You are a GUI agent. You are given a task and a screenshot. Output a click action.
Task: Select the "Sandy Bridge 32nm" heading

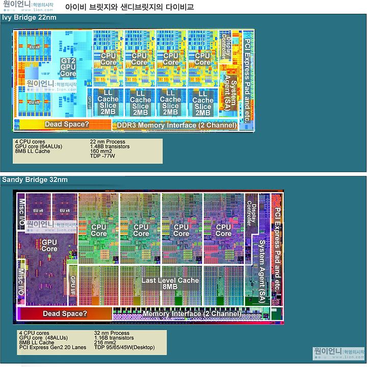click(35, 180)
